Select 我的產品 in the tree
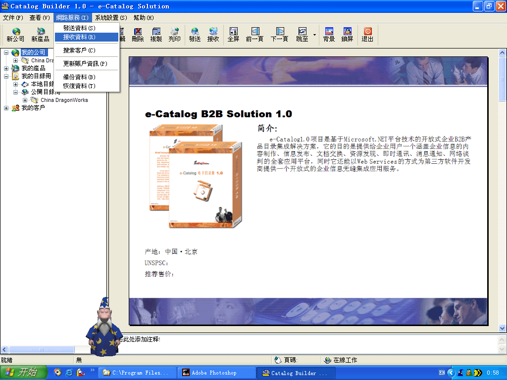Viewport: 507px width, 380px height. point(33,68)
